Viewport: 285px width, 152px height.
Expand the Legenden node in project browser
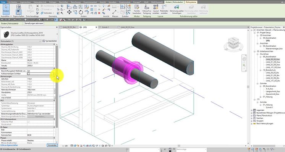click(252, 110)
